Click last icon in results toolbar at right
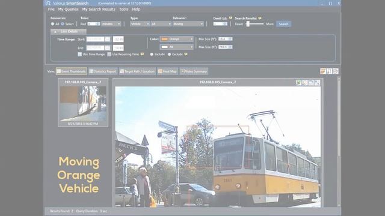Image resolution: width=385 pixels, height=216 pixels. [336, 71]
